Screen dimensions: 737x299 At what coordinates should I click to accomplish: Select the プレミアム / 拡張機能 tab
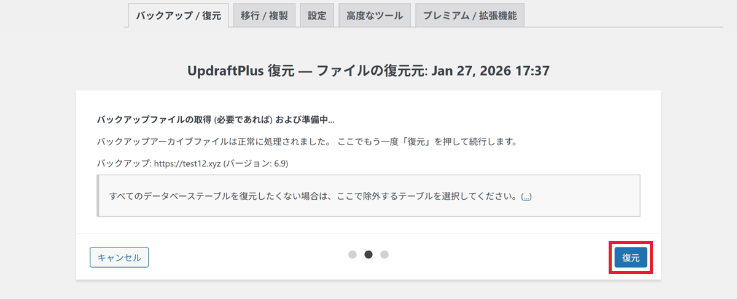470,16
